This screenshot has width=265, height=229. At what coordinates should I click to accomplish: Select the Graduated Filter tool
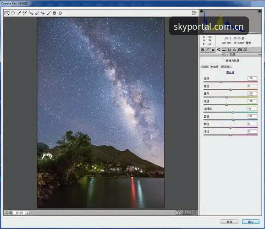[55, 13]
